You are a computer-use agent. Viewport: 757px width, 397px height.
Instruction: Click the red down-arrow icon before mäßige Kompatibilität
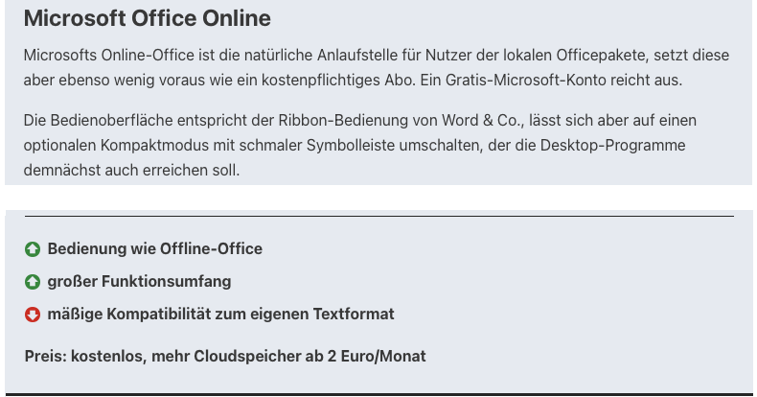[x=33, y=315]
